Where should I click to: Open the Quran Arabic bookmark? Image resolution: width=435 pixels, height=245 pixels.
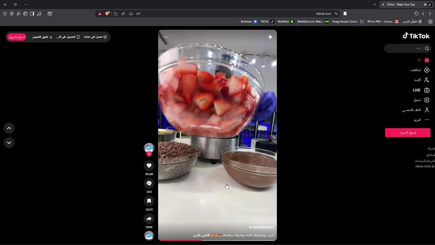pyautogui.click(x=412, y=21)
